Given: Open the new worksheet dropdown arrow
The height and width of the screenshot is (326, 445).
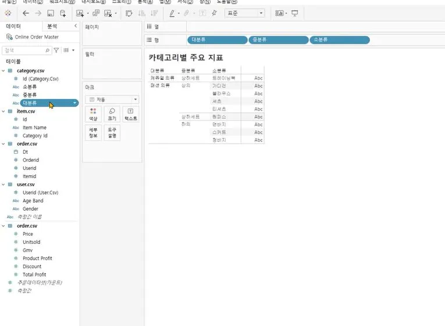Looking at the screenshot, I should (88, 13).
